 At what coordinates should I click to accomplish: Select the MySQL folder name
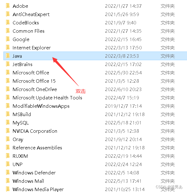click(x=21, y=123)
